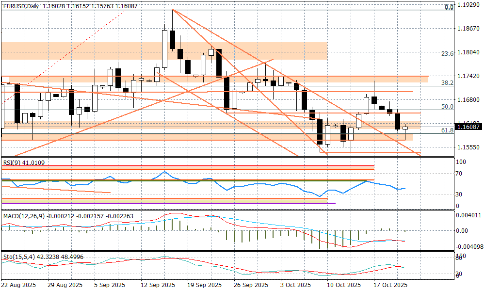Click the 22 Aug 2025 date label
The image size is (485, 291).
coord(19,285)
